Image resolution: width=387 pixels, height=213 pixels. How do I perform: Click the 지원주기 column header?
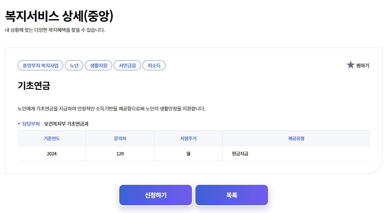188,138
